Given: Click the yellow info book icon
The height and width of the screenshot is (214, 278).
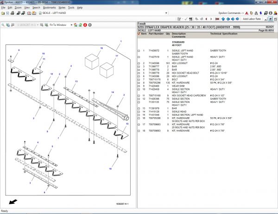Looking at the screenshot, I should 34,13.
